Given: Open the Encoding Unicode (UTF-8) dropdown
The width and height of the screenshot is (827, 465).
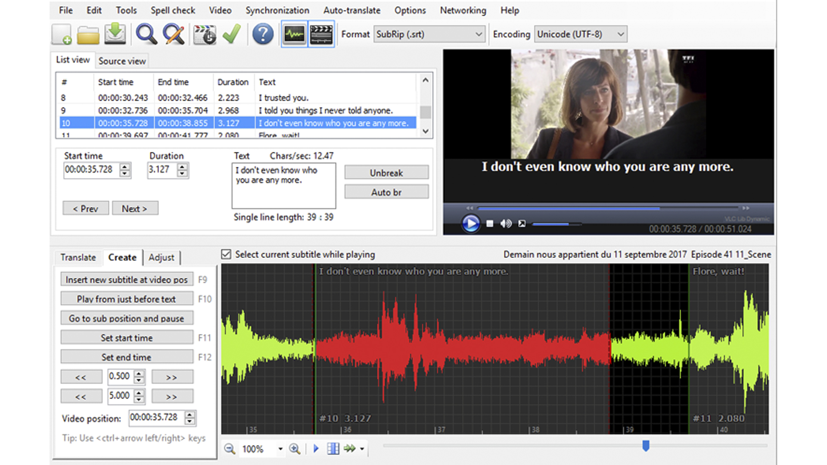Looking at the screenshot, I should 620,34.
